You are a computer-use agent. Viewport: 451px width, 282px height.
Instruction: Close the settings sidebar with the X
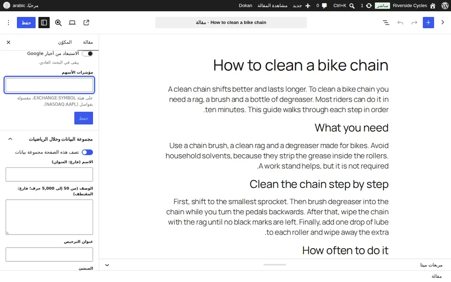click(x=8, y=42)
